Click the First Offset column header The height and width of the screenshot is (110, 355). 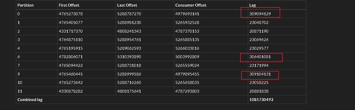click(69, 5)
